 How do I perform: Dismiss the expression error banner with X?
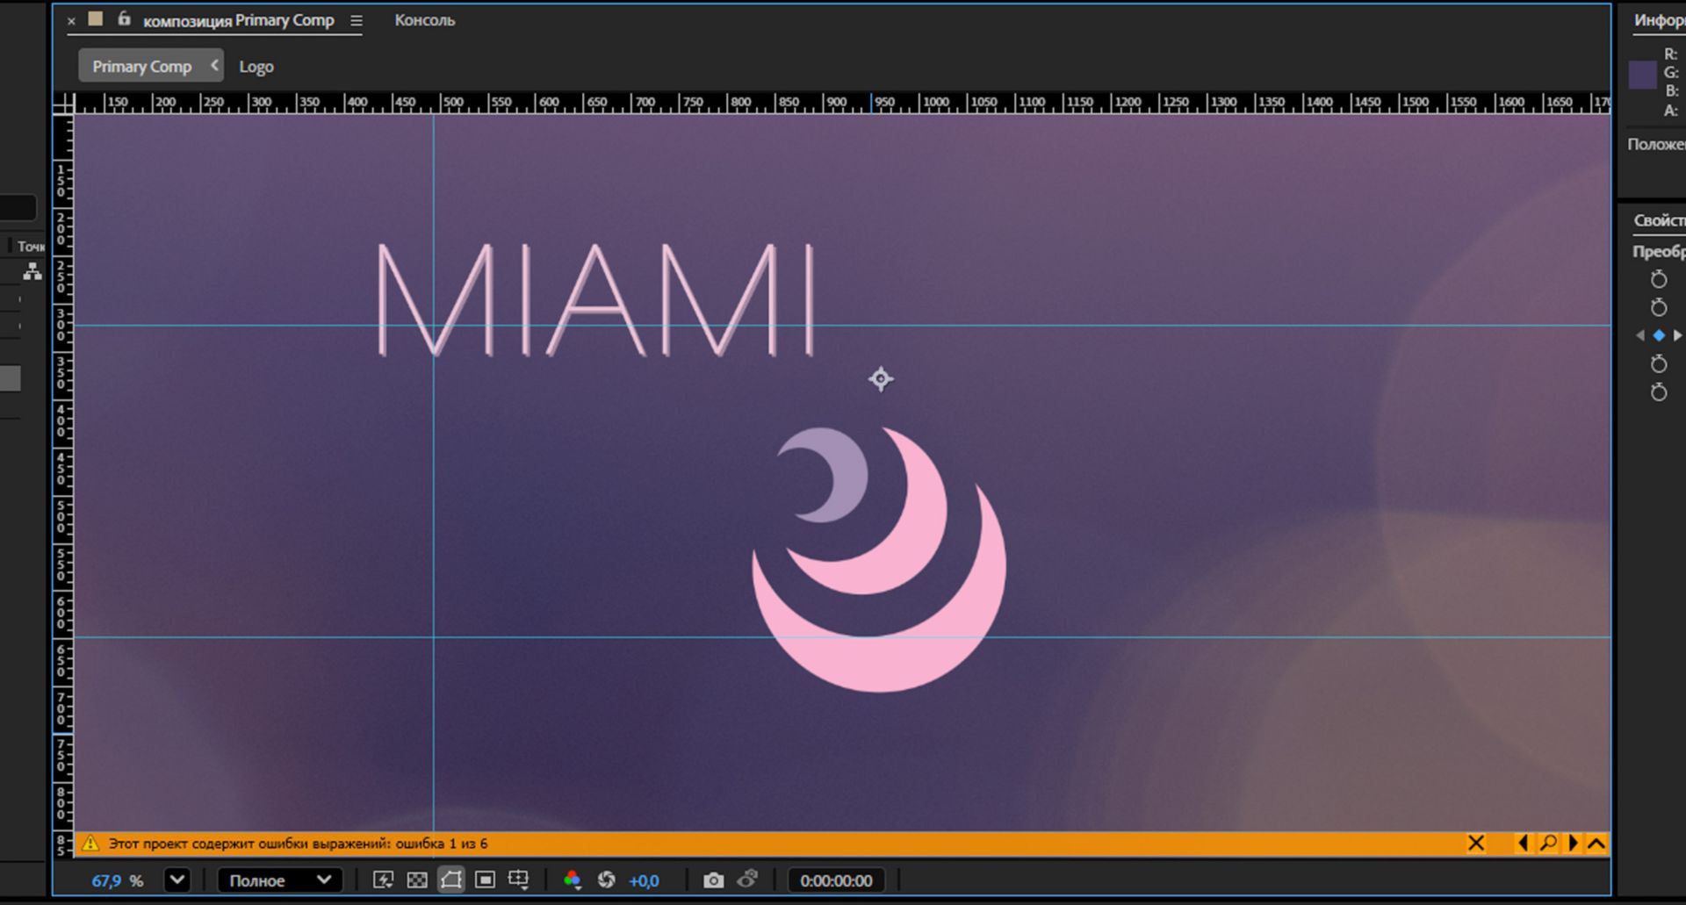coord(1476,843)
